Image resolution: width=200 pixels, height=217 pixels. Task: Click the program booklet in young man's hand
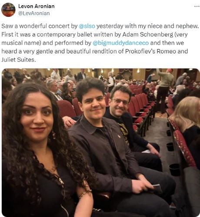point(157,188)
